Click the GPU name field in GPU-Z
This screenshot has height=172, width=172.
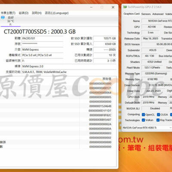[x=157, y=21]
